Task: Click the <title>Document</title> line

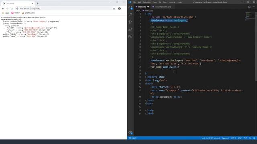Action: tap(166, 97)
